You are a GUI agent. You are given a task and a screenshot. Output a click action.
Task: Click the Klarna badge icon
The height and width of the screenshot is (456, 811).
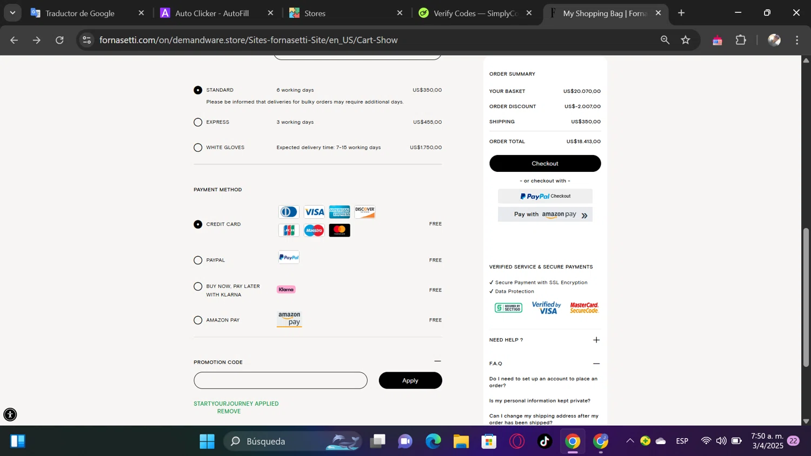tap(286, 290)
